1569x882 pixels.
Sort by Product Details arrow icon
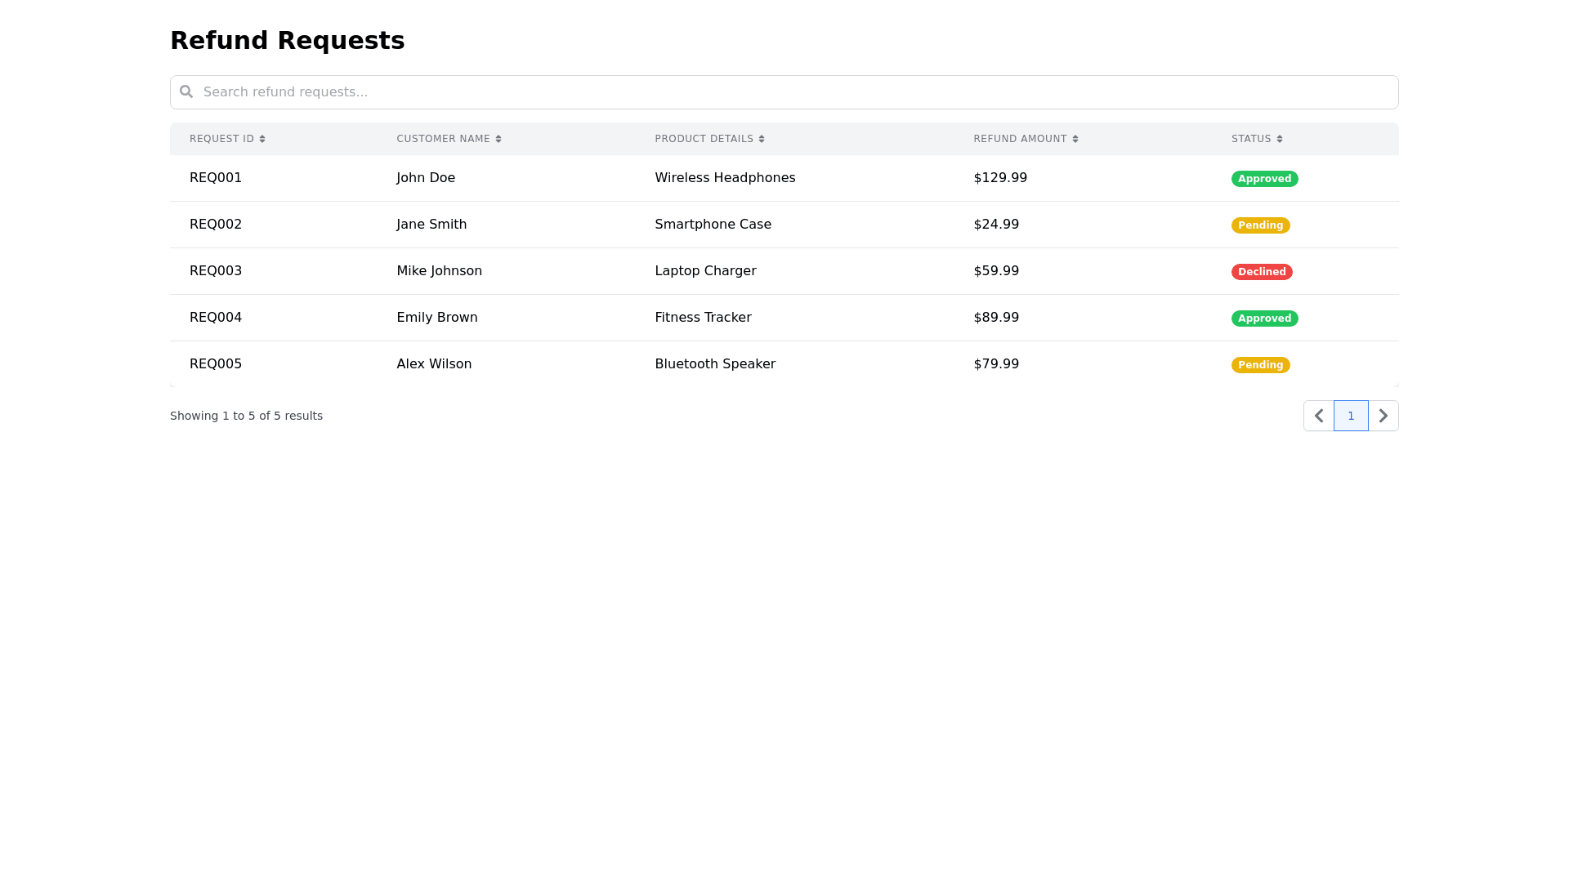(762, 139)
